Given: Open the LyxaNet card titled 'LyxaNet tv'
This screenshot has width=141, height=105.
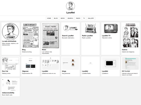Looking at the screenshot, I should (x=105, y=71).
